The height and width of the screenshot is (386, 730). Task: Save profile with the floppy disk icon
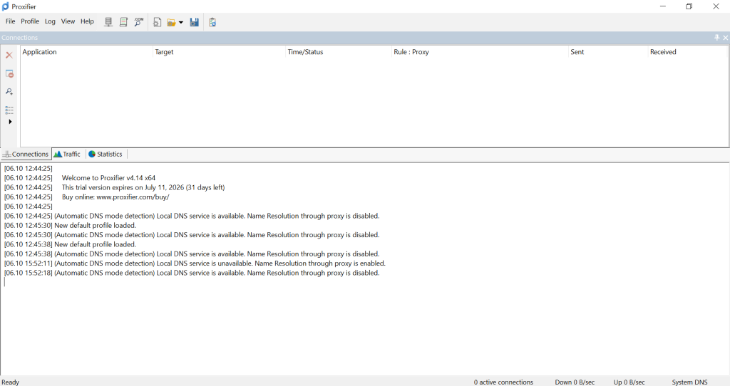pyautogui.click(x=194, y=22)
